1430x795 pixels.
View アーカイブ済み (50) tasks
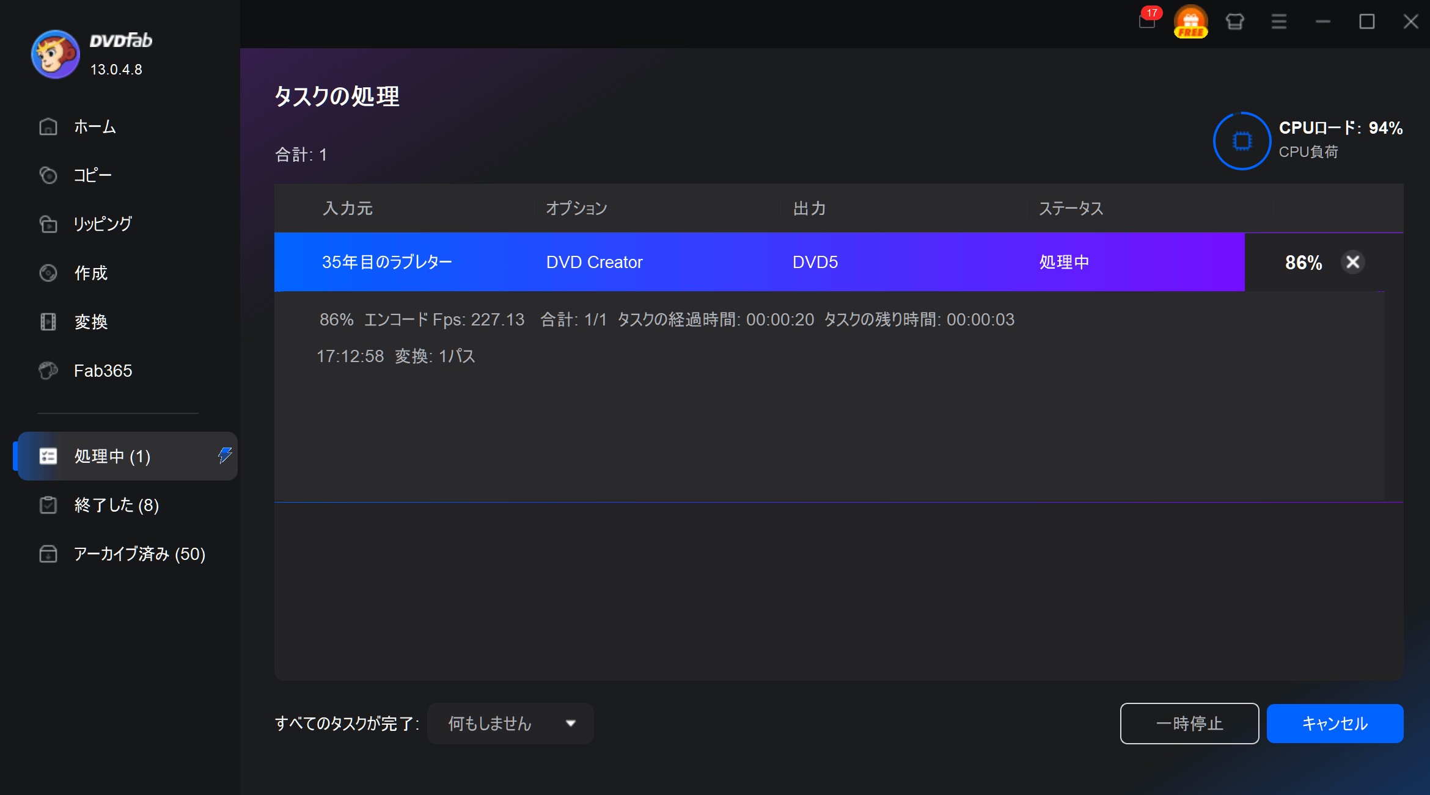click(139, 554)
